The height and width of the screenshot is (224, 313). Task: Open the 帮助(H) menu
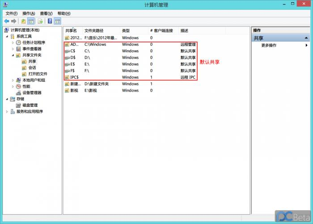point(64,13)
